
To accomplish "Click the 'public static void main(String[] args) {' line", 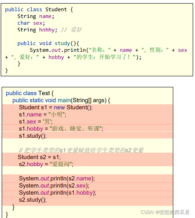I will pyautogui.click(x=61, y=101).
